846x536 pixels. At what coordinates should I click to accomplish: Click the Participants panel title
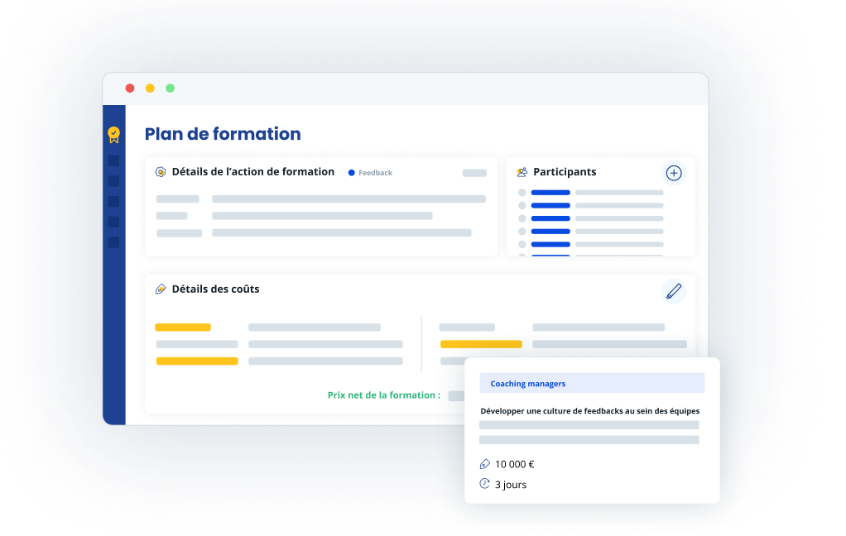(565, 172)
